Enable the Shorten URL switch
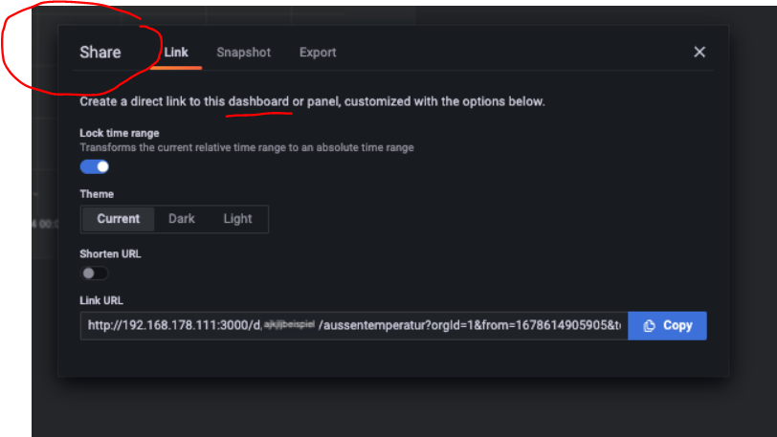Screen dimensions: 777x437 [94, 273]
